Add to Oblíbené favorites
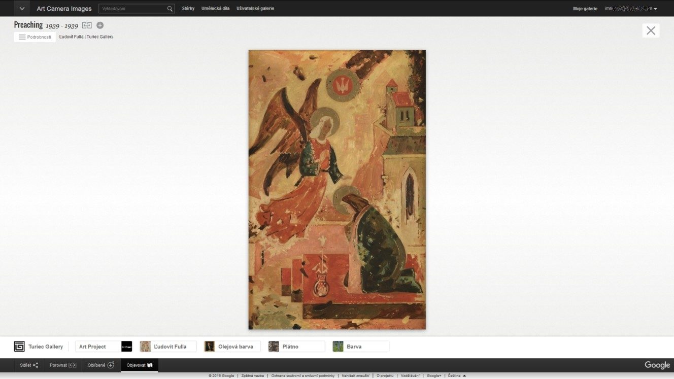 coord(101,365)
